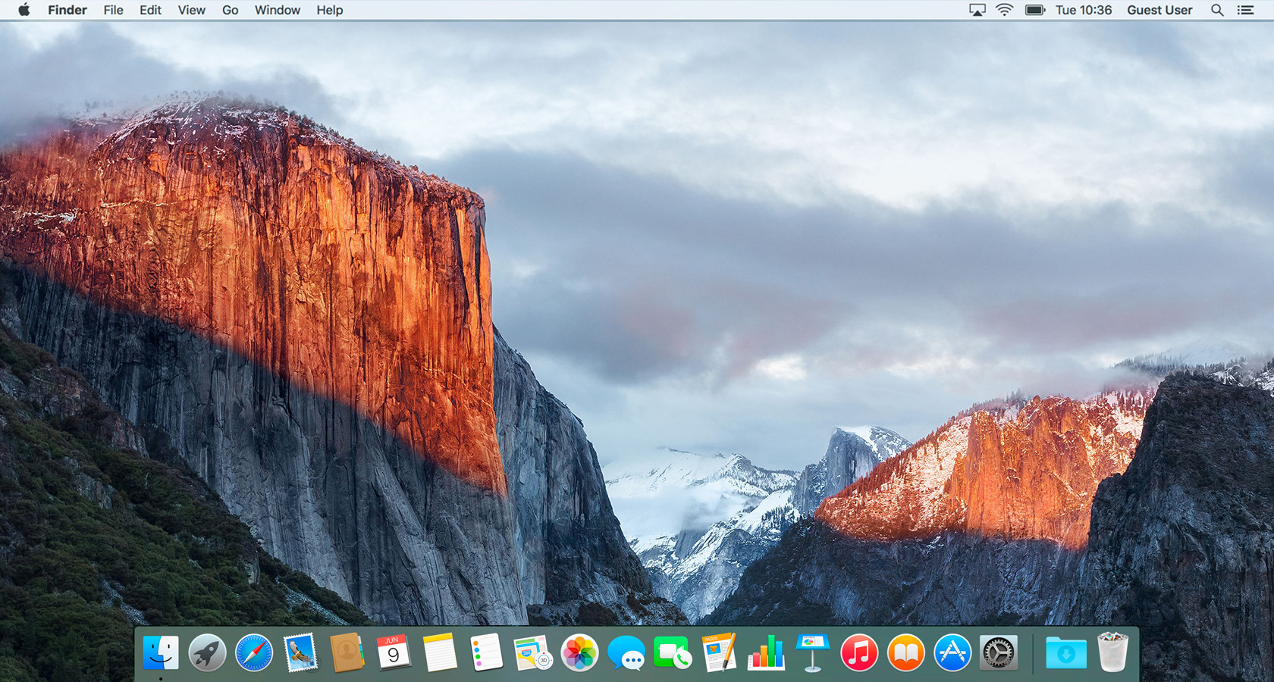This screenshot has width=1274, height=682.
Task: Open Launchpad from the Dock
Action: [207, 653]
